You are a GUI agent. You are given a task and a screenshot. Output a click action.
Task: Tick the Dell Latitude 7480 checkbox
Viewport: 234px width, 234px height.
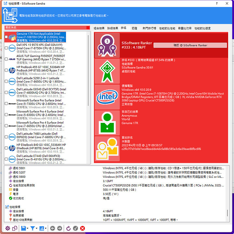pos(6,137)
